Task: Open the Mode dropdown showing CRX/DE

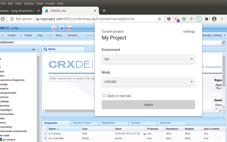Action: (148, 82)
